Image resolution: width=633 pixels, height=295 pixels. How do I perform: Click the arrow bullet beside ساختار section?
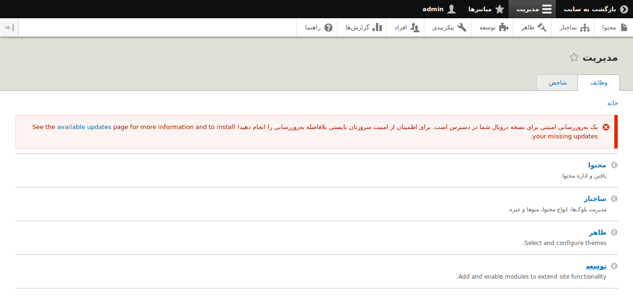coord(614,199)
